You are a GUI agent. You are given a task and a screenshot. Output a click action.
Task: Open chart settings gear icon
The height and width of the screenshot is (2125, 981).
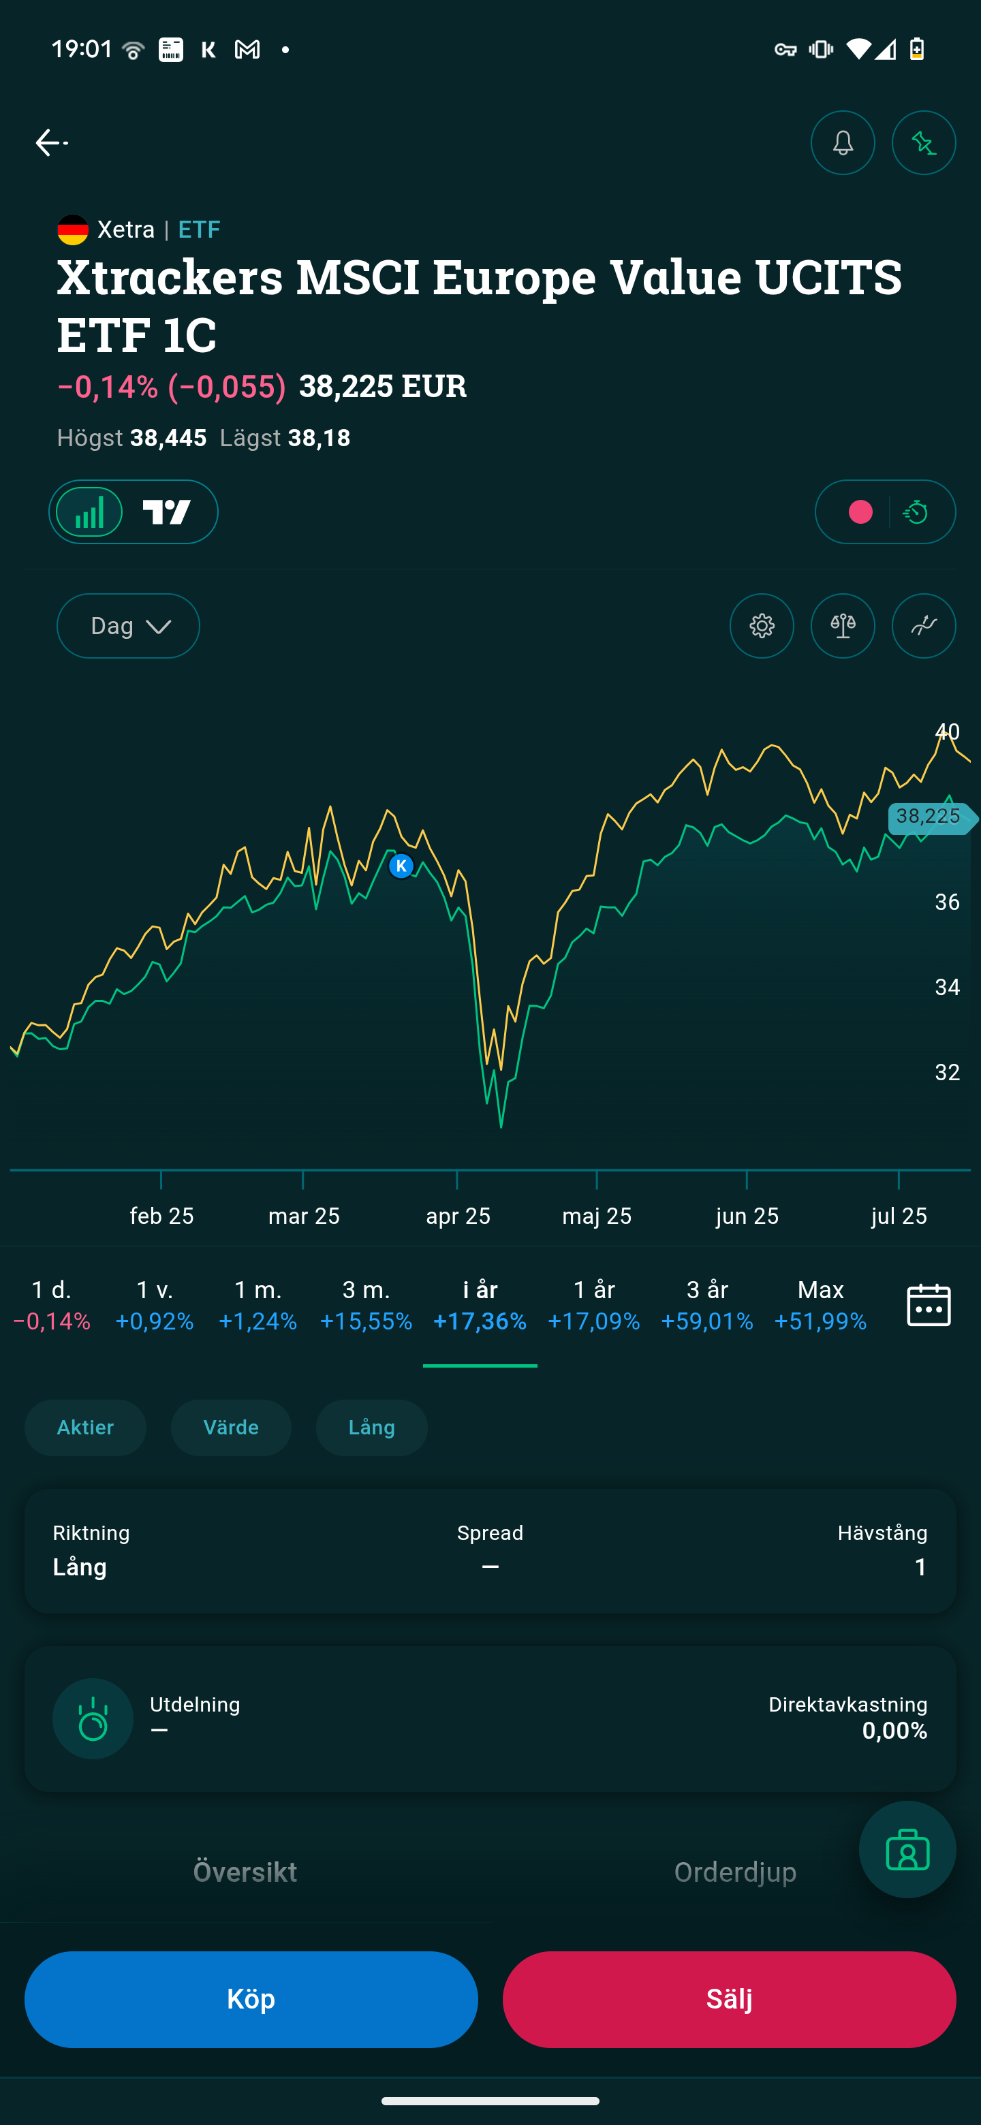tap(762, 626)
